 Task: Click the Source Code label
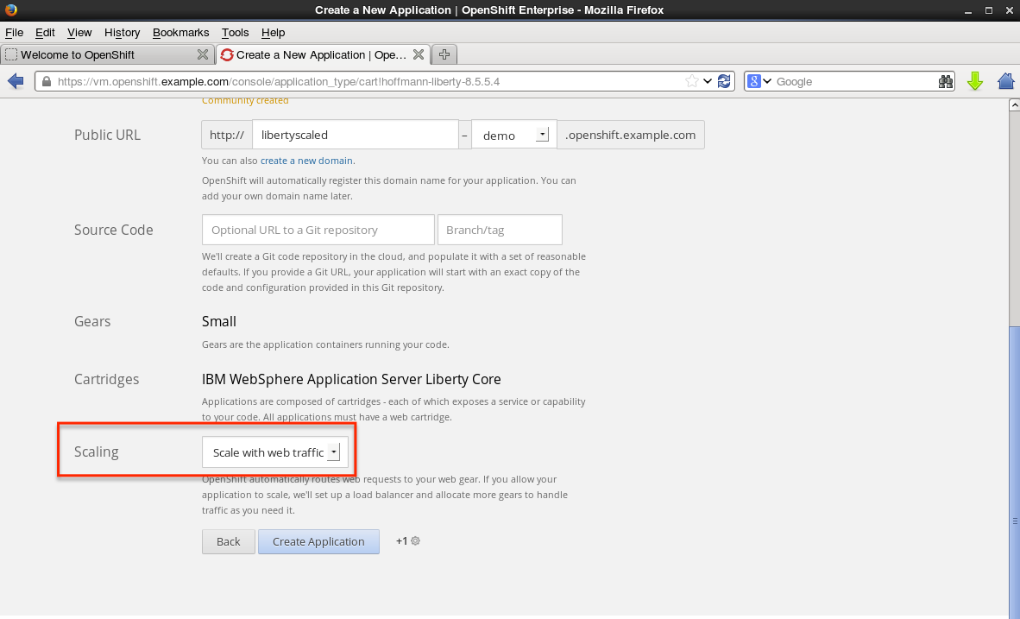[114, 230]
